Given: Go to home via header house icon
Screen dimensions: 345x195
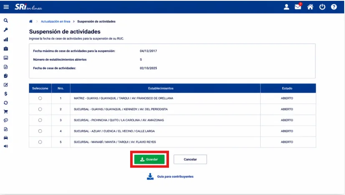Looking at the screenshot, I should 310,7.
